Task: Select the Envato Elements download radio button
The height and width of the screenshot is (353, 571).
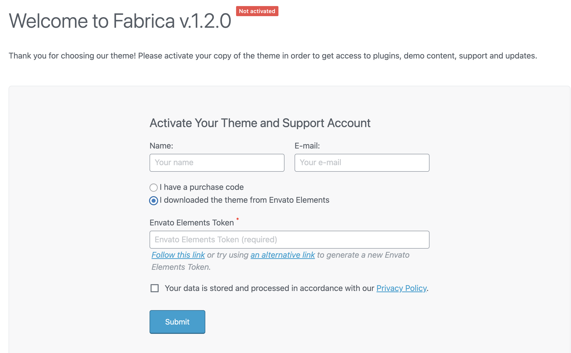Action: pos(154,201)
